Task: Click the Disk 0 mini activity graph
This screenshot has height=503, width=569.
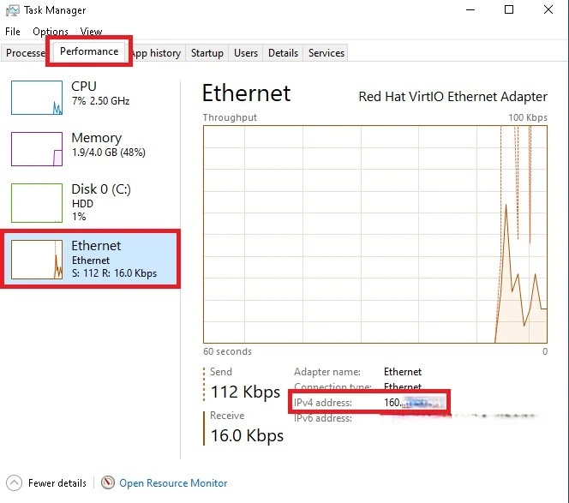Action: point(37,203)
